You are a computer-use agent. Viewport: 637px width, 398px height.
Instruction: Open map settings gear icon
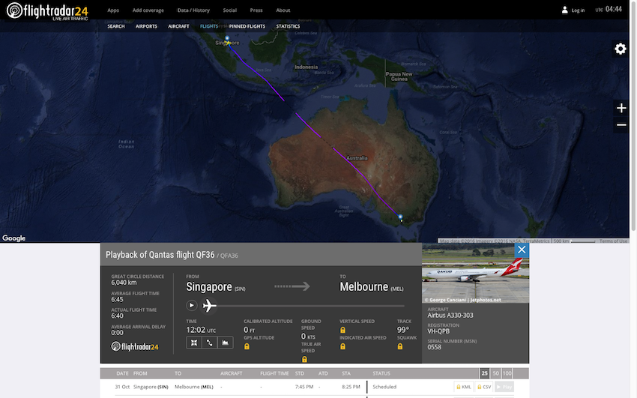pyautogui.click(x=621, y=49)
